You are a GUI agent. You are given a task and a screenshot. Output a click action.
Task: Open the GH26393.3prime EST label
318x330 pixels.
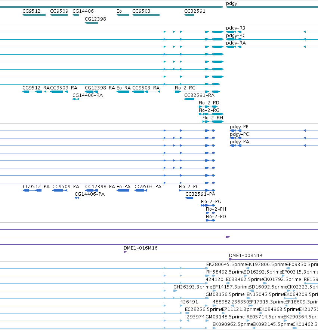(x=193, y=287)
